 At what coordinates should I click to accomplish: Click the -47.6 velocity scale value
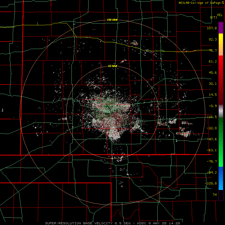(x=212, y=139)
